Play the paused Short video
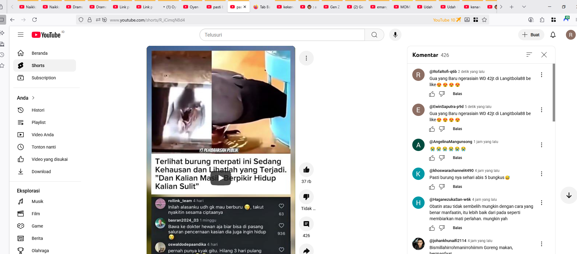 pos(221,178)
